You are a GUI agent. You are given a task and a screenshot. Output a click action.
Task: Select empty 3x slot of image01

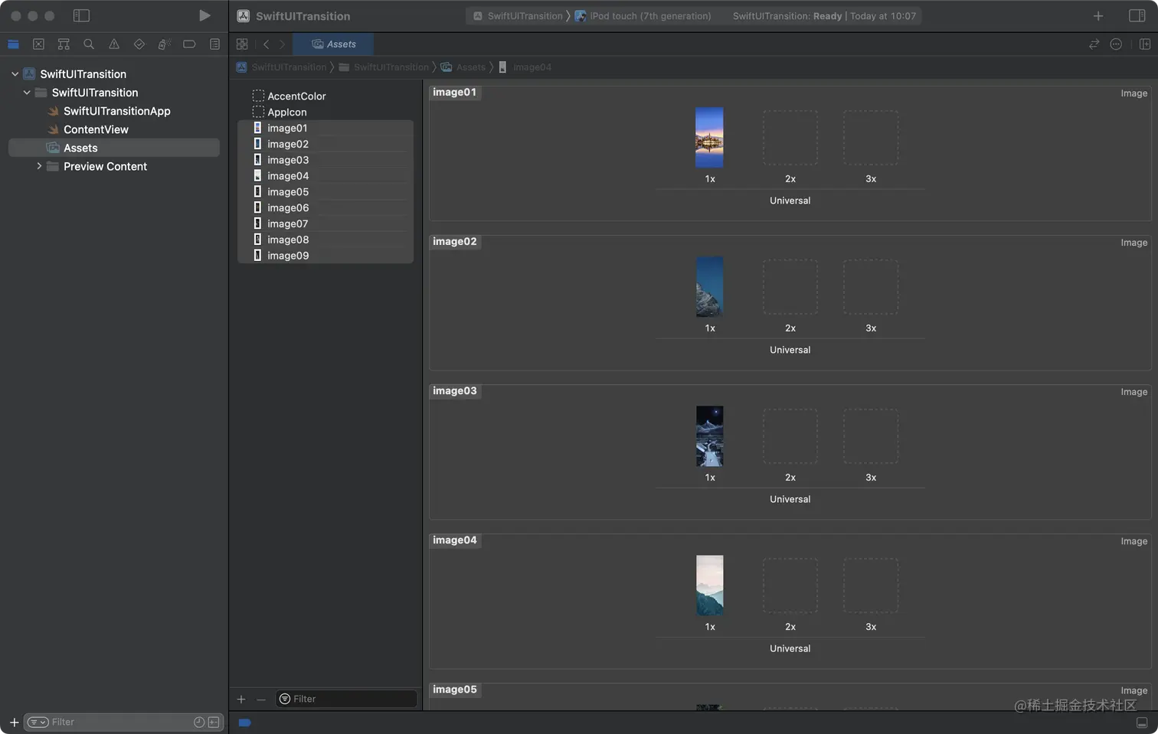[x=871, y=138]
